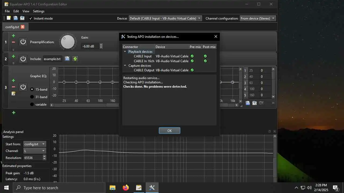Open the File menu
Screen dimensions: 344x193
pyautogui.click(x=7, y=11)
